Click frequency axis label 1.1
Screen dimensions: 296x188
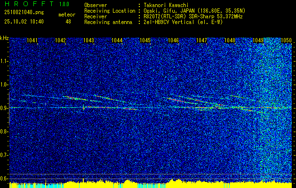click(x=3, y=61)
